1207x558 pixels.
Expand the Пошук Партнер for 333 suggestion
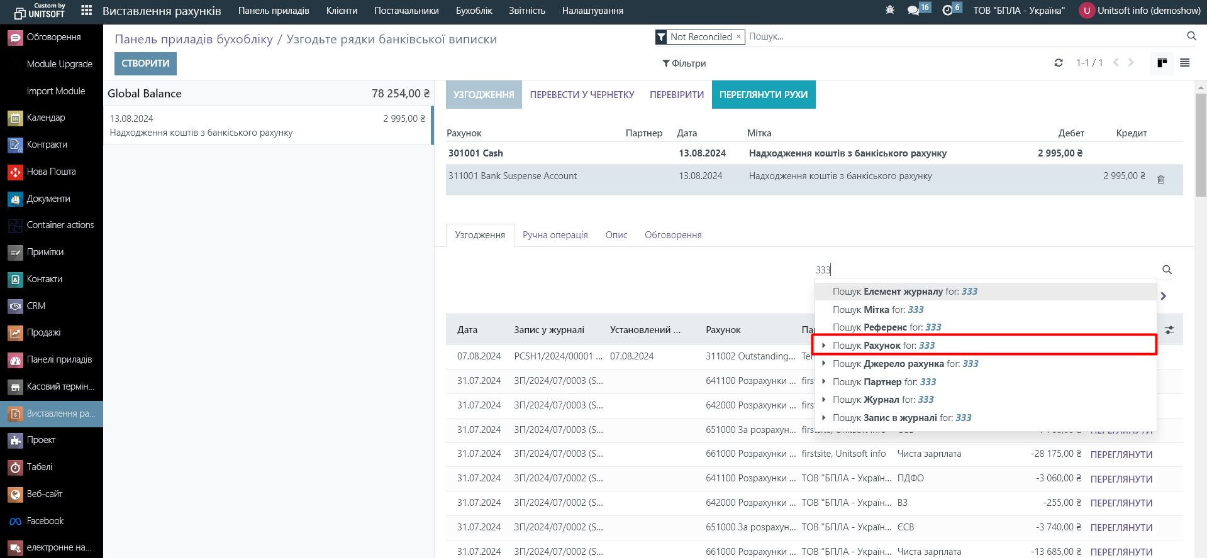(823, 382)
